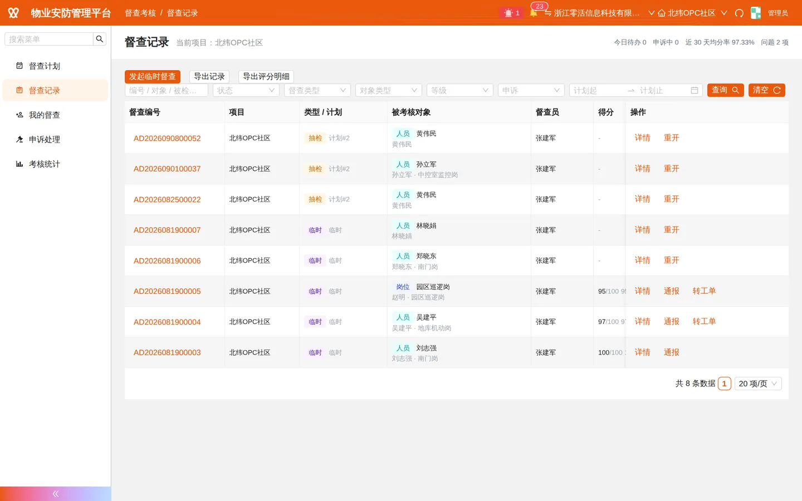802x501 pixels.
Task: Open the 申诉 dropdown filter
Action: [531, 90]
